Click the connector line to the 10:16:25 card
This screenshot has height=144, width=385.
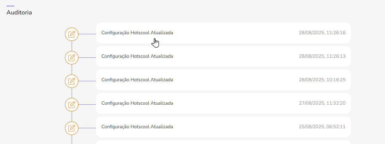(87, 81)
